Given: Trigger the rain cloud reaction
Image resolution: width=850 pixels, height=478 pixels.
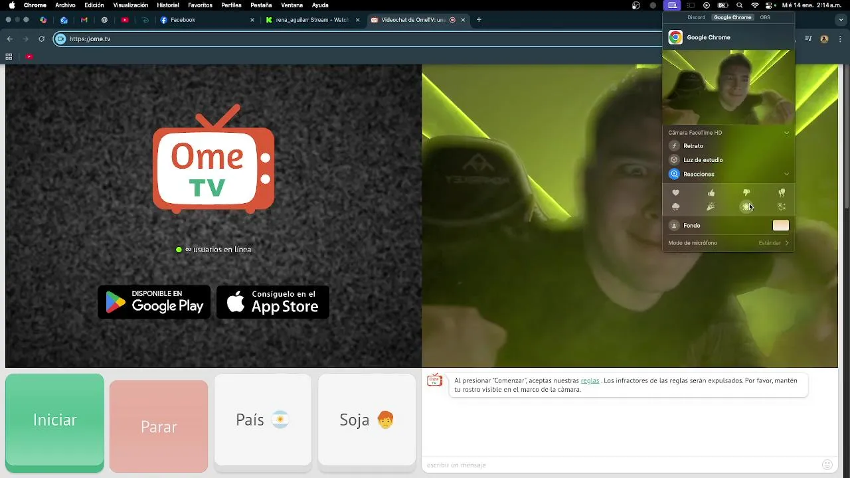Looking at the screenshot, I should [676, 206].
